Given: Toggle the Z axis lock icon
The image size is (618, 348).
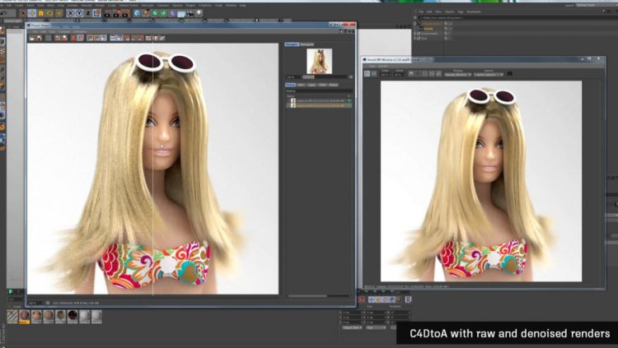Looking at the screenshot, I should (88, 13).
